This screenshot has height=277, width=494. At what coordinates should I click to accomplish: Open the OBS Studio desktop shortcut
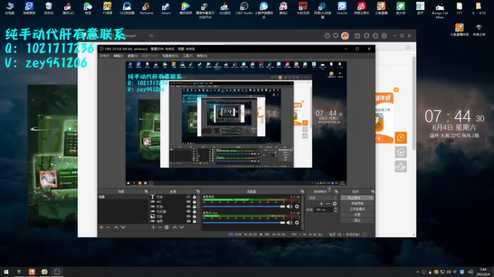pos(244,8)
